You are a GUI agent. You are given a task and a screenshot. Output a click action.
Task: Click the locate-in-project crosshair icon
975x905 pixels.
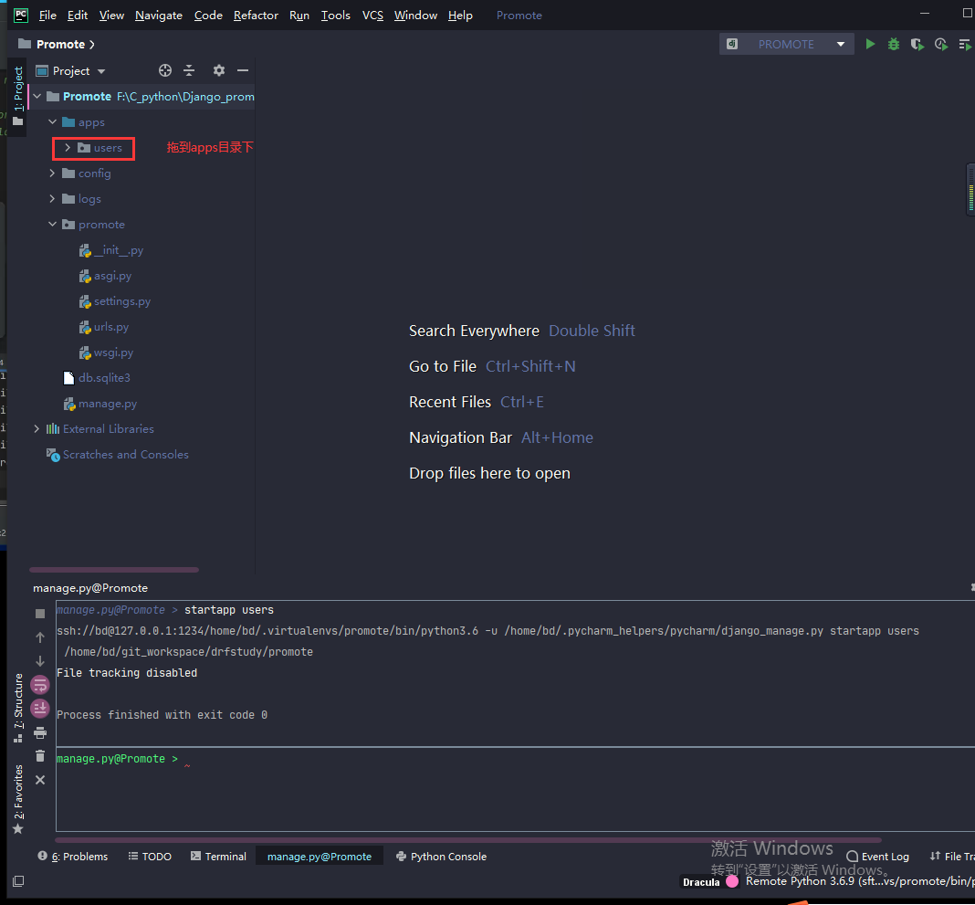(164, 70)
